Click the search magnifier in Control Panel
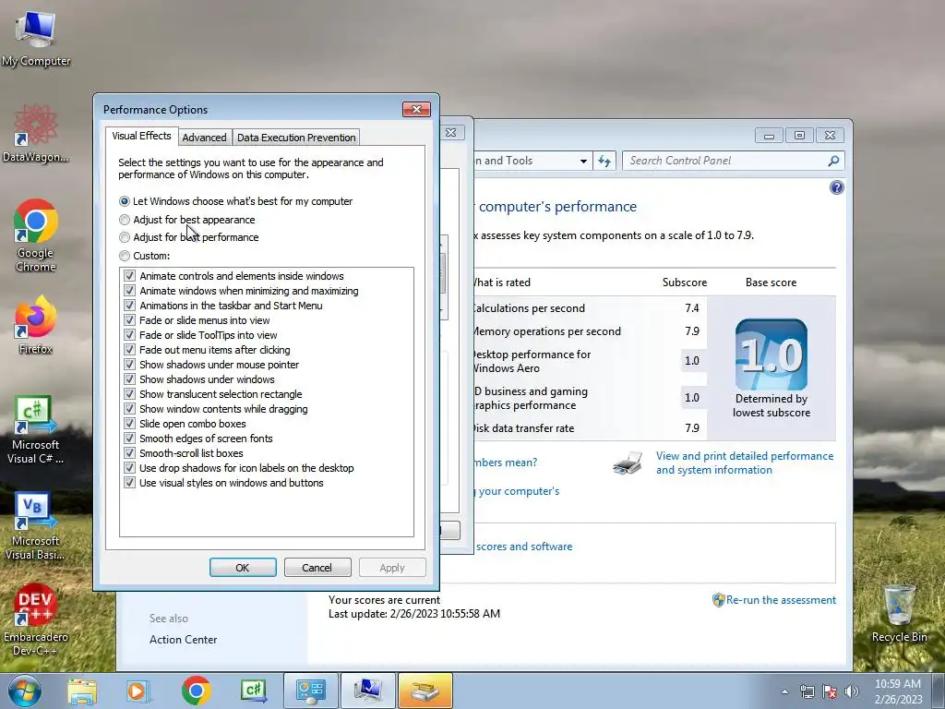 [x=833, y=161]
